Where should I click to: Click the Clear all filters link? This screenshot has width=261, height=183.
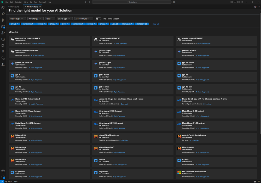pos(155,24)
